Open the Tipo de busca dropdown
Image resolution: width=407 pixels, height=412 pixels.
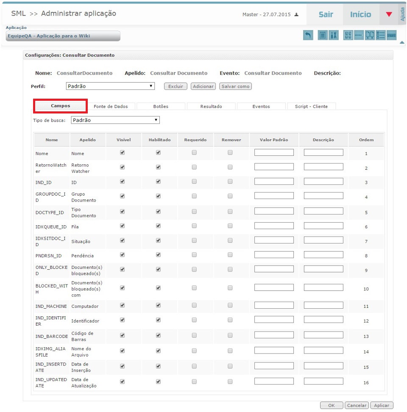pos(115,120)
